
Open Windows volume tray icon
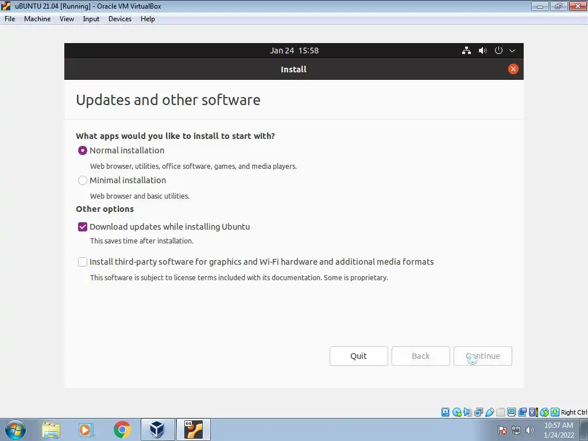[529, 430]
